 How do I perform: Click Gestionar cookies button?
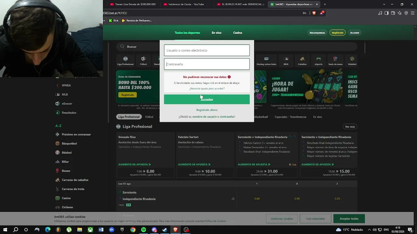(282, 219)
